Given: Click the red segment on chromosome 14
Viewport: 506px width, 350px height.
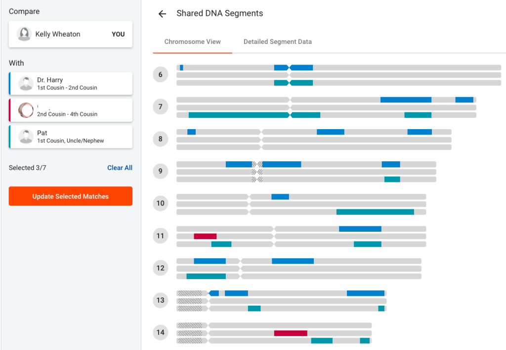Looking at the screenshot, I should (291, 333).
